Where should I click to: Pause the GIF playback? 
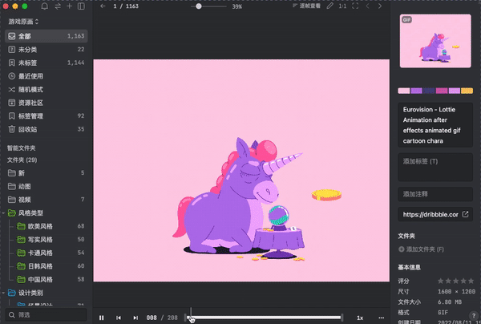pos(102,318)
